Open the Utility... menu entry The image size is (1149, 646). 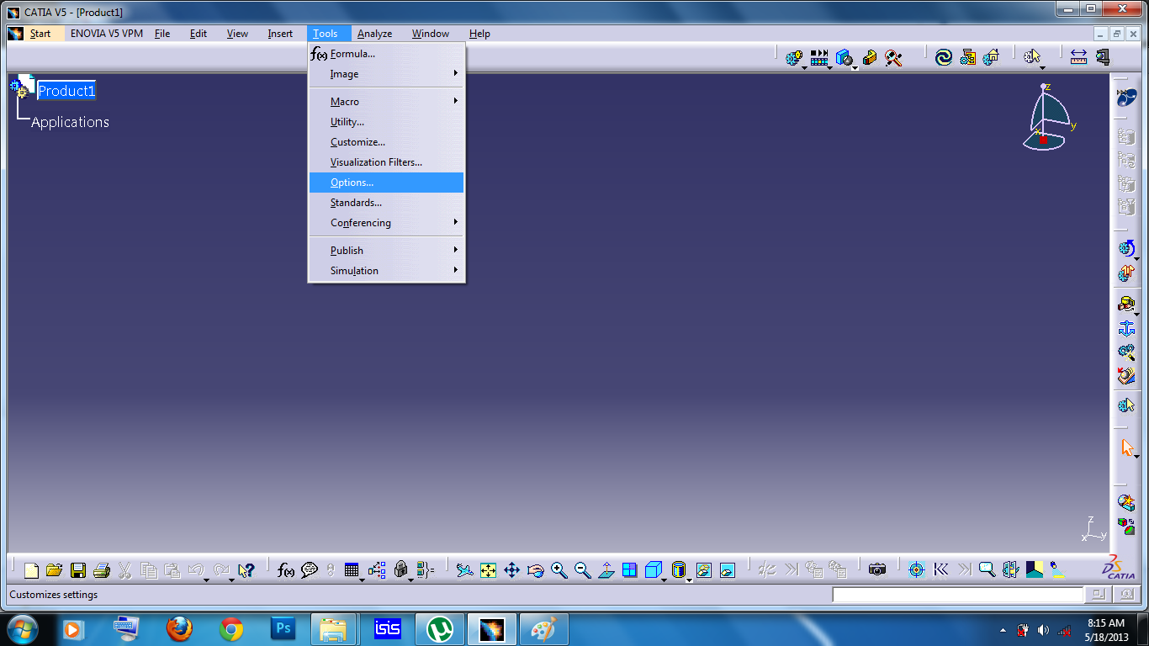(387, 122)
